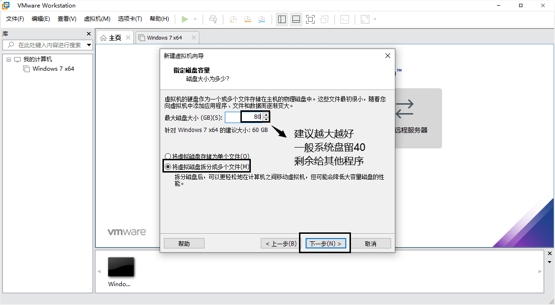Open the stretch display dropdown arrow
555x305 pixels.
375,19
